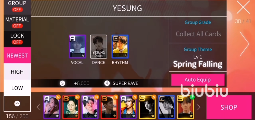Select the HIGH sort option
Viewport: 255px width, 120px height.
(17, 72)
